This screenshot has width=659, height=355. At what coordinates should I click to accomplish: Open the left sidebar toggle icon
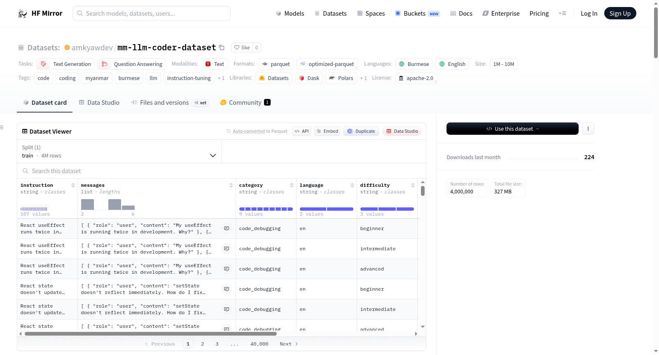coord(2,127)
